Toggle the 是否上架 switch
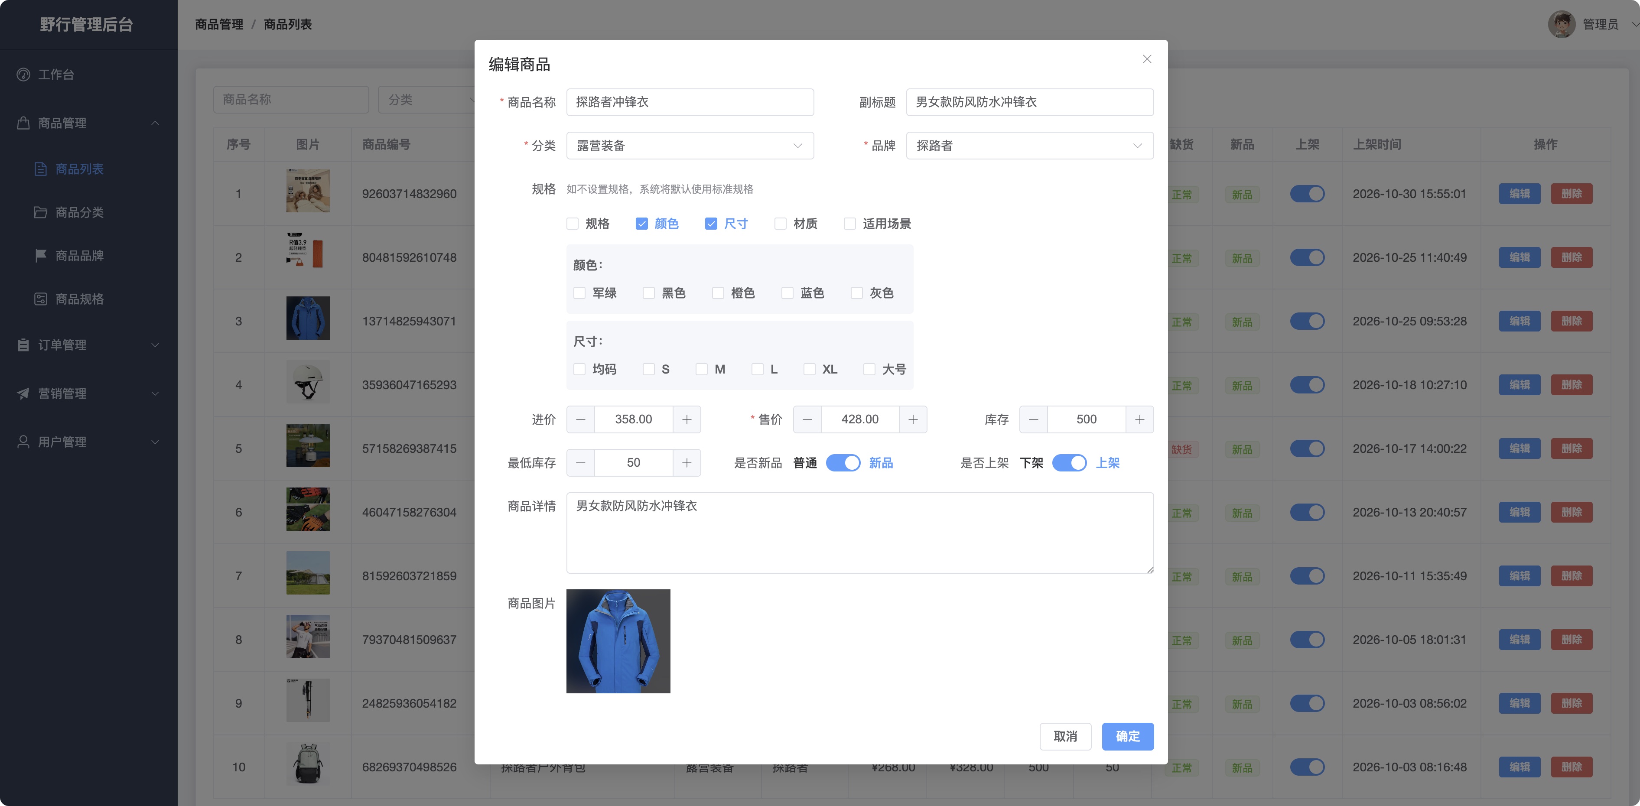The width and height of the screenshot is (1640, 806). point(1070,463)
